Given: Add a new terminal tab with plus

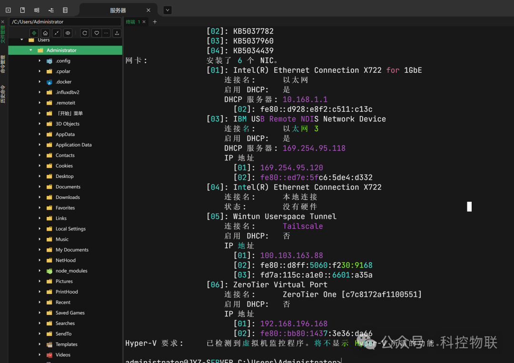Looking at the screenshot, I should click(x=155, y=22).
